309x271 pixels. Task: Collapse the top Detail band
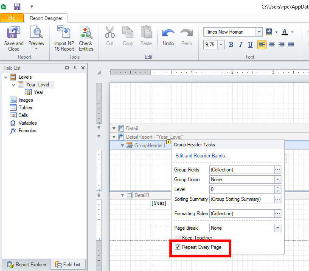[114, 128]
